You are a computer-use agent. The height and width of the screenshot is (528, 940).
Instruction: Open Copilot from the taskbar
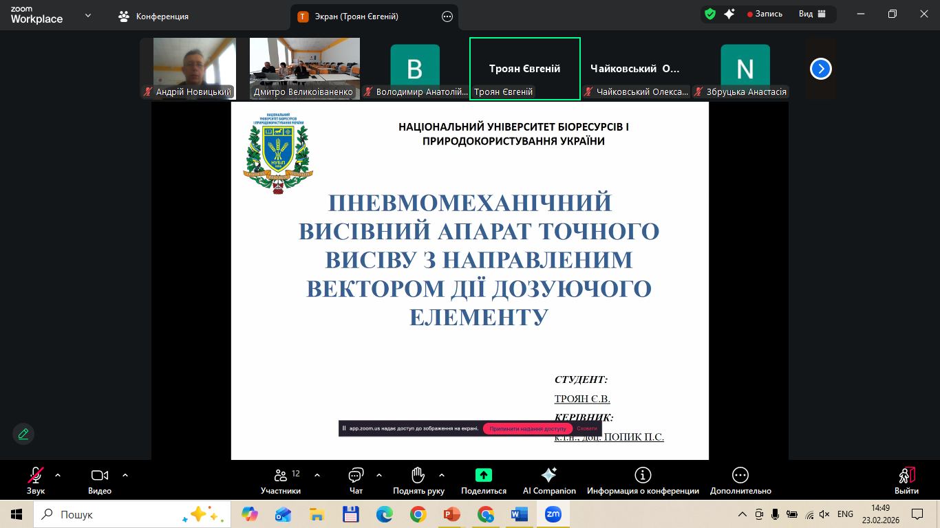(249, 514)
